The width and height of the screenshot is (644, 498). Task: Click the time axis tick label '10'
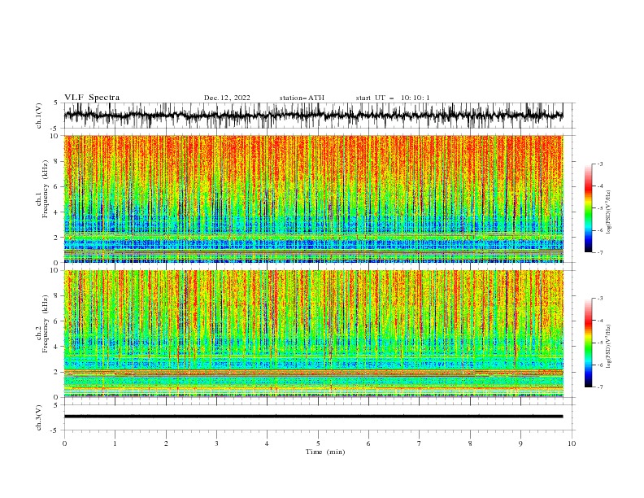(572, 443)
